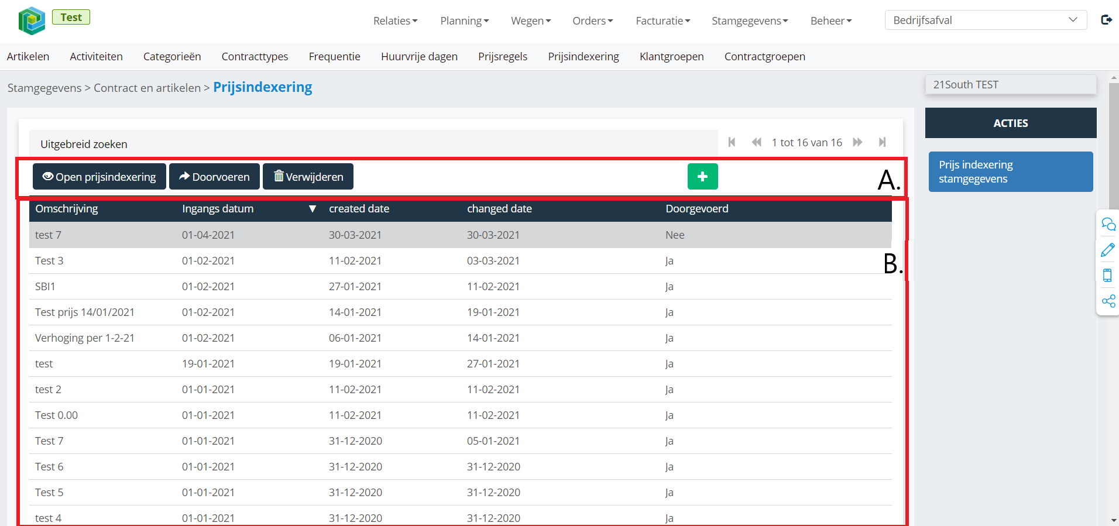The image size is (1119, 526).
Task: Expand the Uitgebreid zoeken panel
Action: point(373,144)
